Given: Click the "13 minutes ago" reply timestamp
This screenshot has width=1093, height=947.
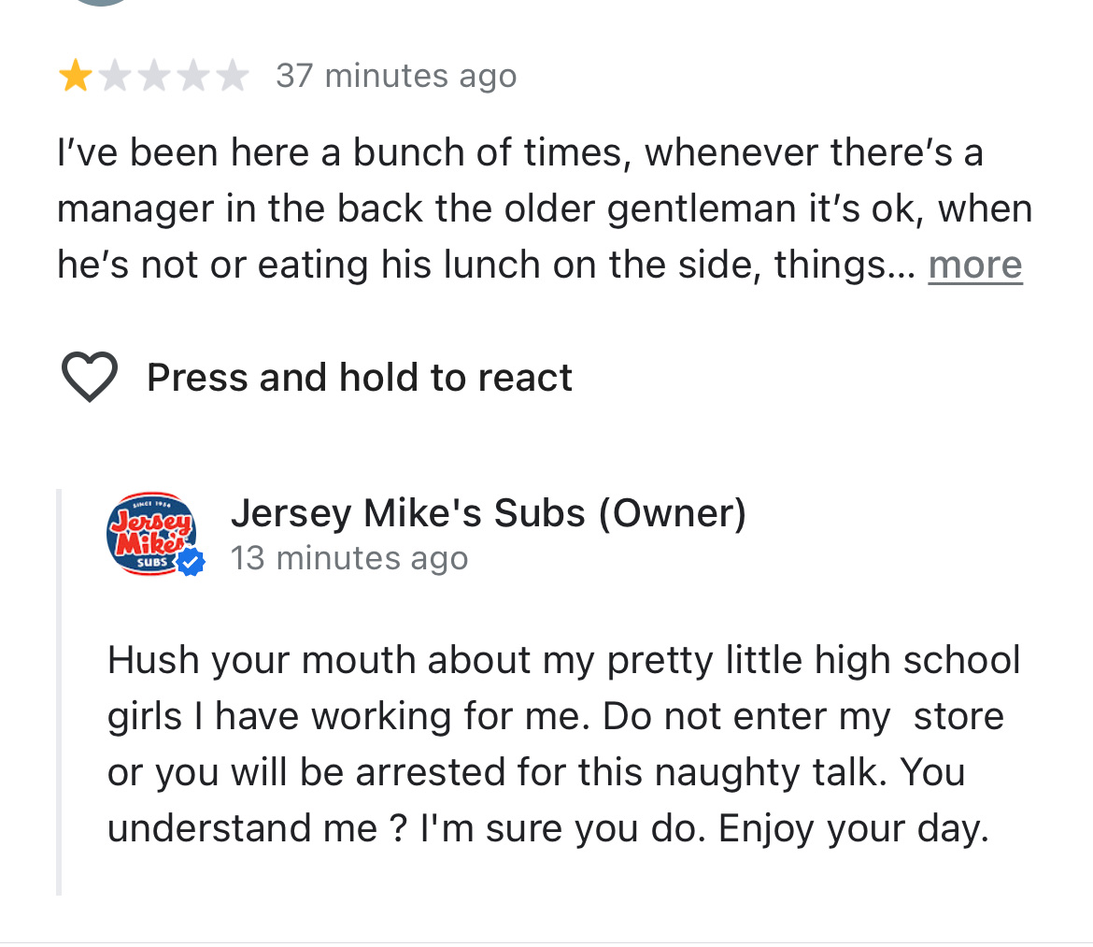Looking at the screenshot, I should tap(349, 559).
